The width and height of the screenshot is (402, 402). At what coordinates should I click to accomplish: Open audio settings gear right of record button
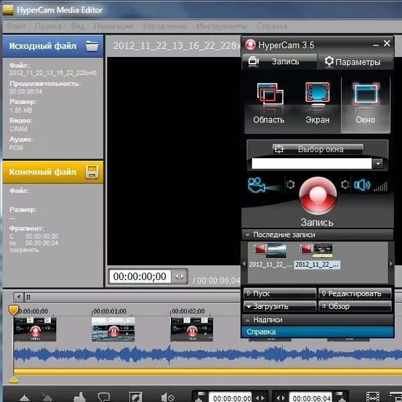click(x=345, y=185)
